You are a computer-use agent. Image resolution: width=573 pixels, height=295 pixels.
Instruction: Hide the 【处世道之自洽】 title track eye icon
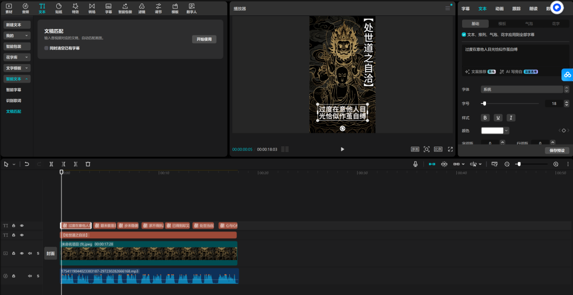point(22,235)
